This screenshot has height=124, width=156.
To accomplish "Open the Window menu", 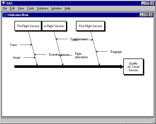I will [x=57, y=8].
